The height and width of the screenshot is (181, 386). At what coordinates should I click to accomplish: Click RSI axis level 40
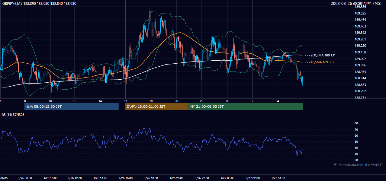tap(356, 148)
